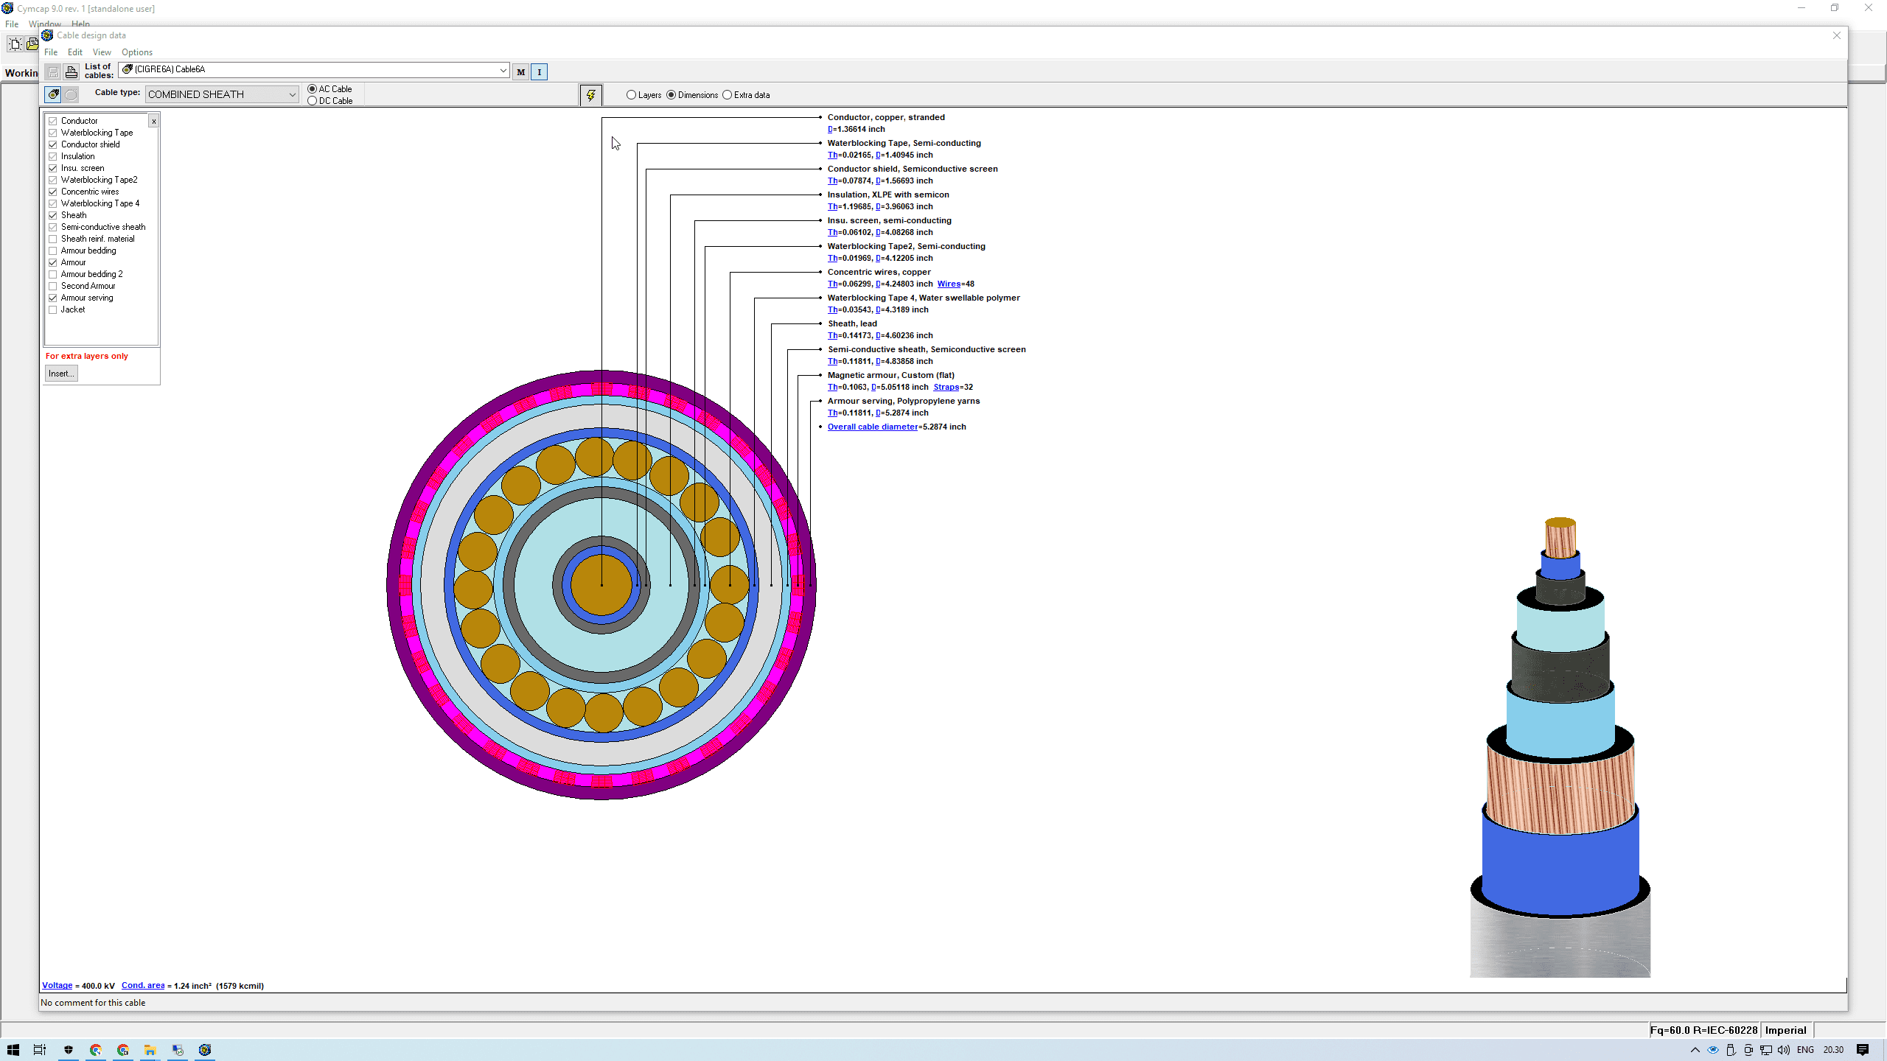The width and height of the screenshot is (1887, 1061).
Task: Click the single cable view icon
Action: (53, 94)
